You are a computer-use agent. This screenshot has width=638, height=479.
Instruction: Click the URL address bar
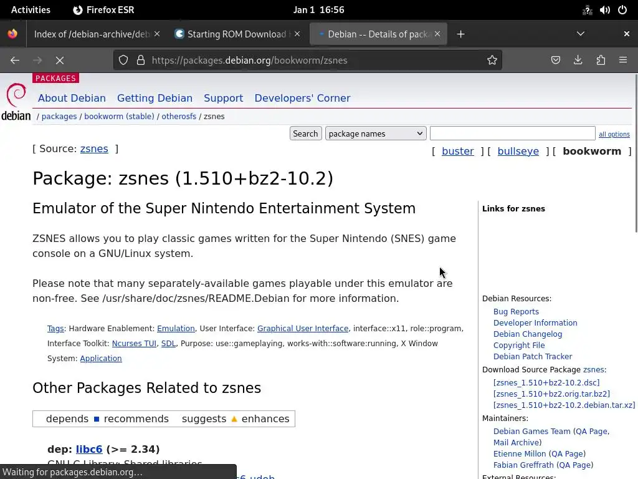[x=307, y=60]
